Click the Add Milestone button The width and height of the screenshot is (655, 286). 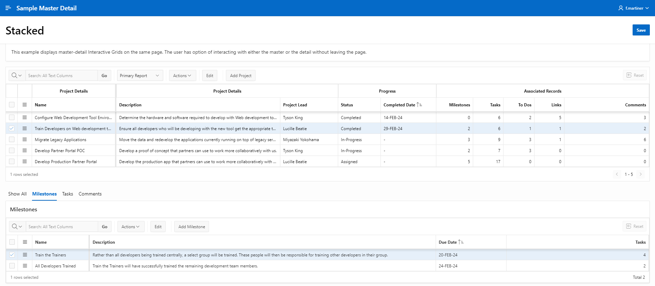pyautogui.click(x=191, y=226)
